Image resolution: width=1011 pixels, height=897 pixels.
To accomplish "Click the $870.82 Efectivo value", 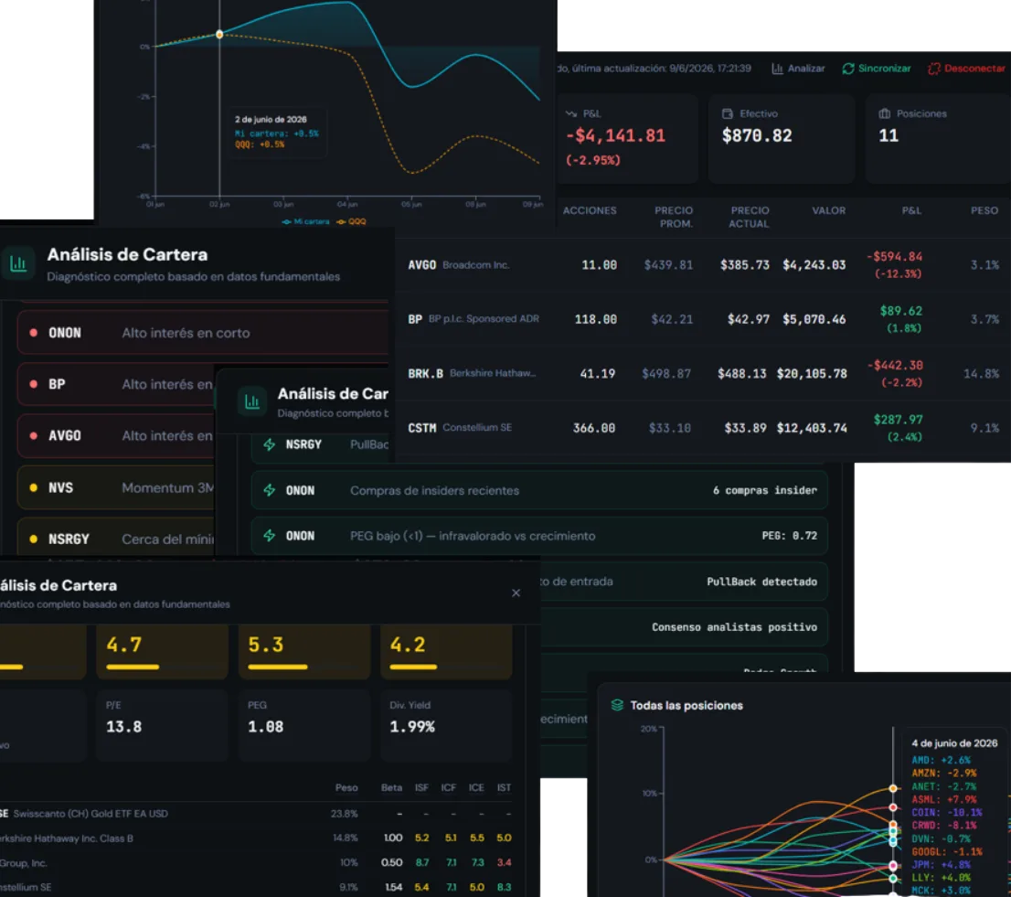I will (x=757, y=135).
